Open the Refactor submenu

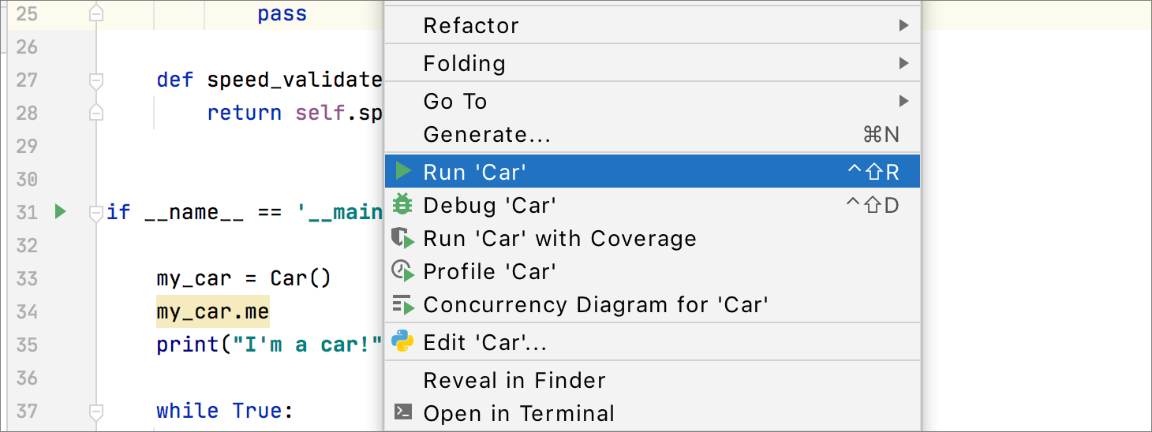coord(653,25)
